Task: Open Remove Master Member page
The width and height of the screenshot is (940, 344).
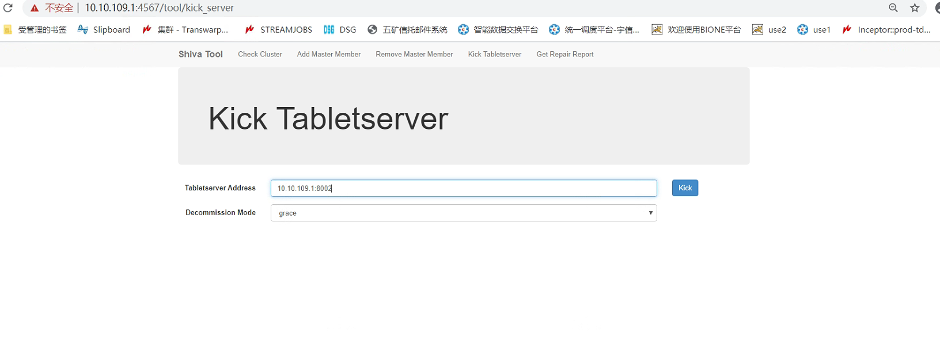Action: click(x=414, y=55)
